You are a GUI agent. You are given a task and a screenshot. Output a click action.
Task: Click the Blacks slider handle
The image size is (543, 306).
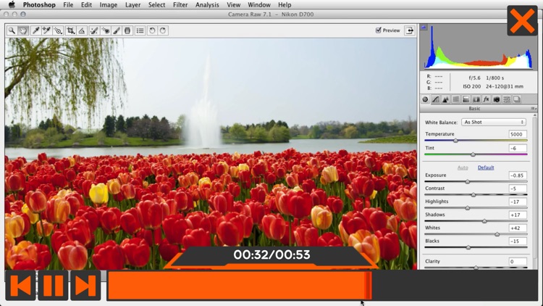tap(468, 247)
